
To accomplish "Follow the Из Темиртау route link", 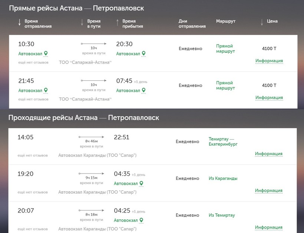I will click(222, 215).
